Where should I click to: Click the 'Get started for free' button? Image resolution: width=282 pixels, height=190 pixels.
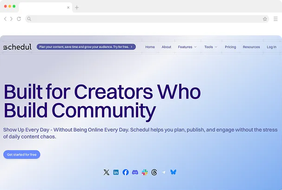22,154
